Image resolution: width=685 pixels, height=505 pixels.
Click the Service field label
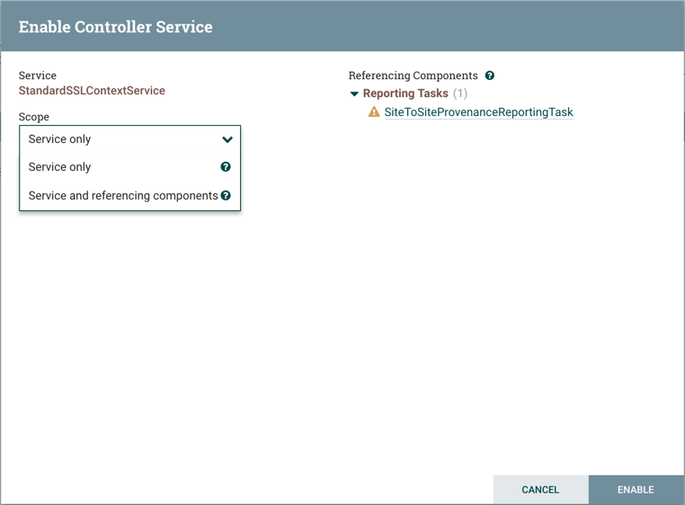tap(37, 75)
